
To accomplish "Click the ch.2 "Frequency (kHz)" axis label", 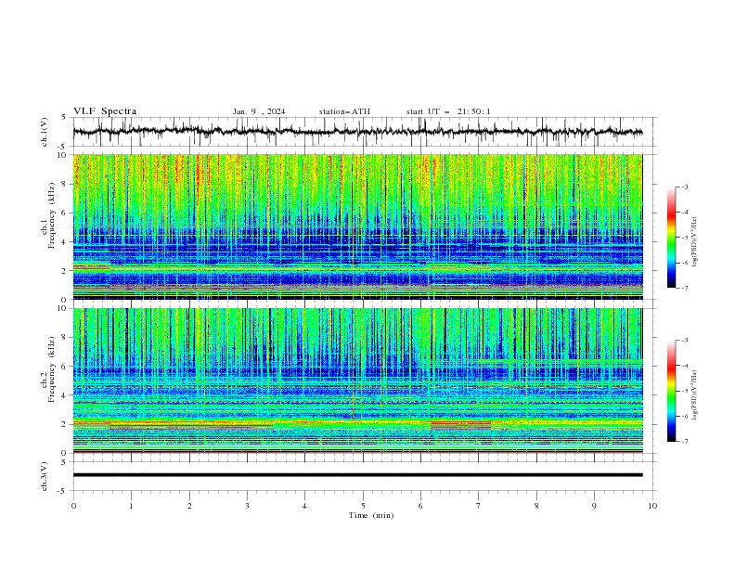I will point(51,369).
